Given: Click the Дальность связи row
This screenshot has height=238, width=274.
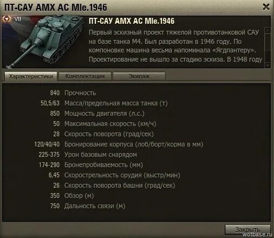Looking at the screenshot, I should pyautogui.click(x=88, y=206).
